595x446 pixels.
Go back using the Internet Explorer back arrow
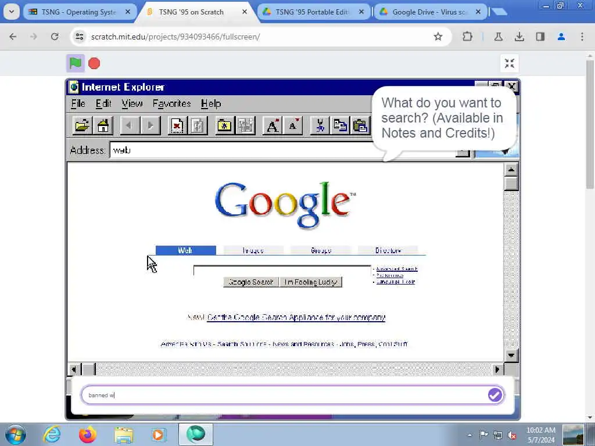[130, 125]
